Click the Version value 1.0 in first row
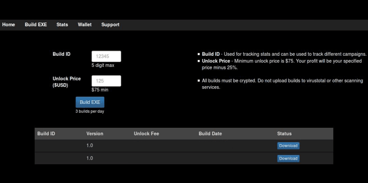 90,146
